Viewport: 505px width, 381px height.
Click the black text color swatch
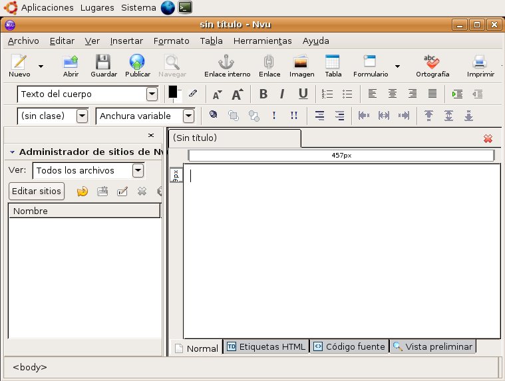pos(173,92)
